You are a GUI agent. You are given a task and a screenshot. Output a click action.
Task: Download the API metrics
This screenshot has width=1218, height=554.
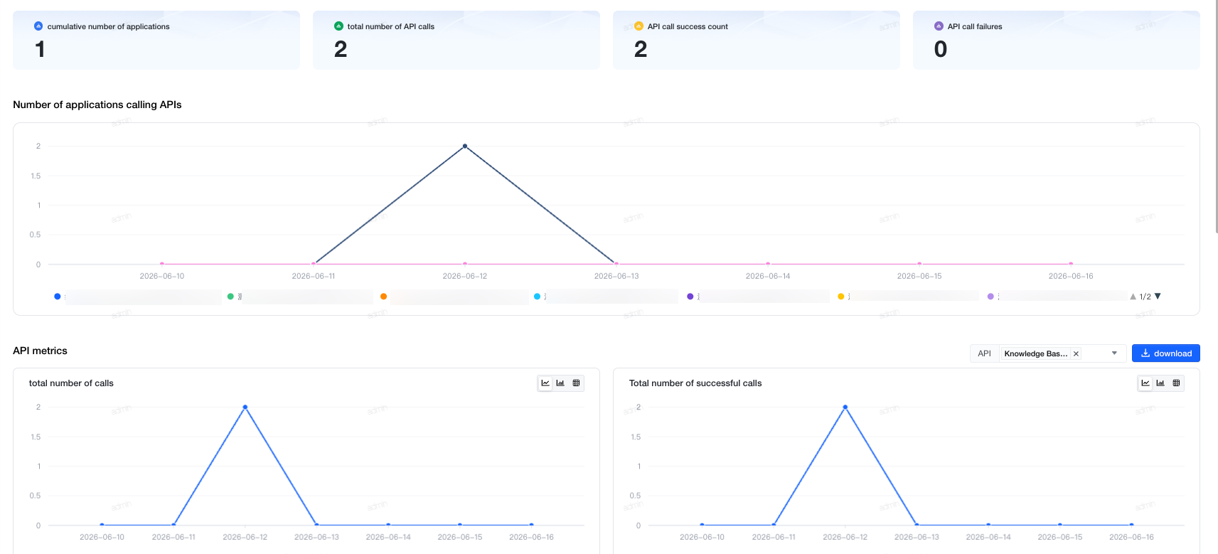[1166, 353]
